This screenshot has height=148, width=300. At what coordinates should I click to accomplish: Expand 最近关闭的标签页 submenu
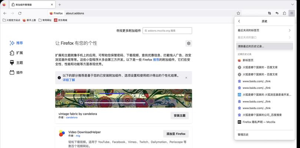click(264, 30)
